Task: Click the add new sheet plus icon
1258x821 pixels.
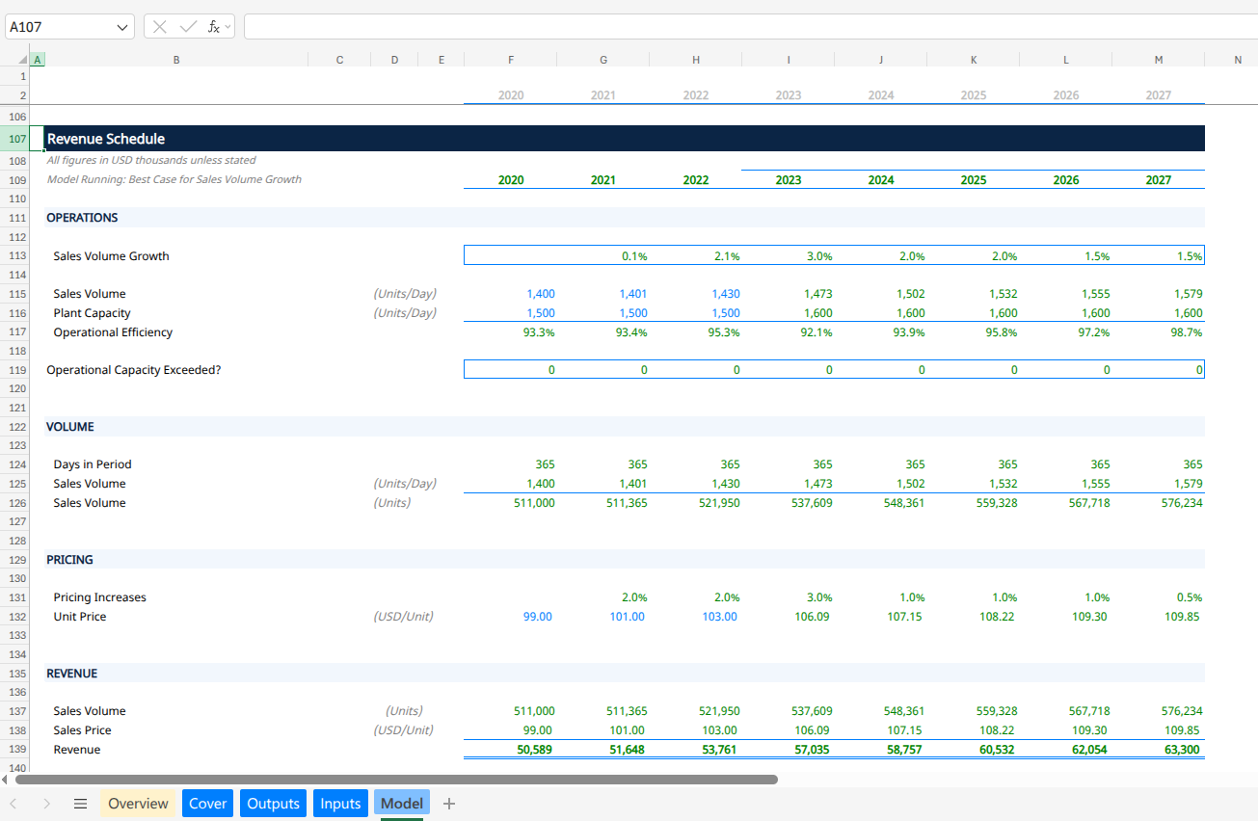Action: [x=448, y=804]
